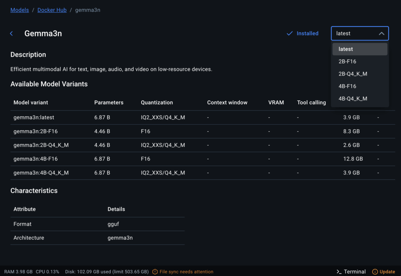Open the latest version combo box
Viewport: 401px width, 276px height.
(x=360, y=34)
